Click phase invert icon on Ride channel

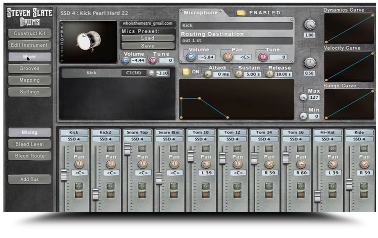(x=364, y=149)
